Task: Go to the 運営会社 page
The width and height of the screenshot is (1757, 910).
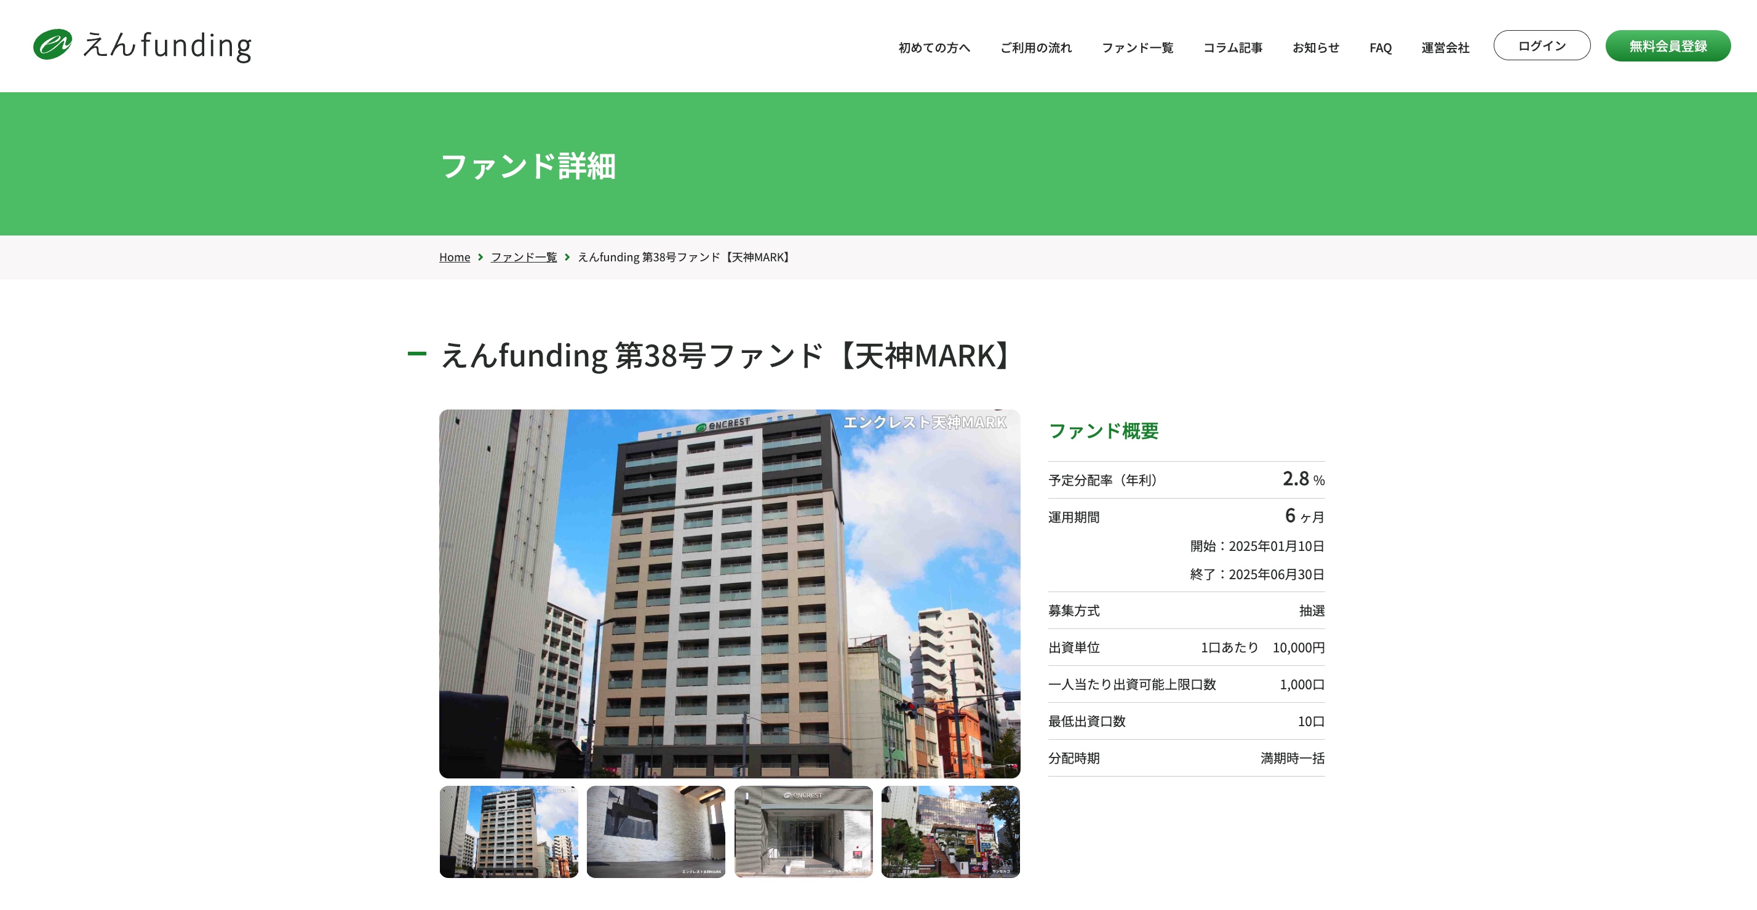Action: pyautogui.click(x=1444, y=48)
